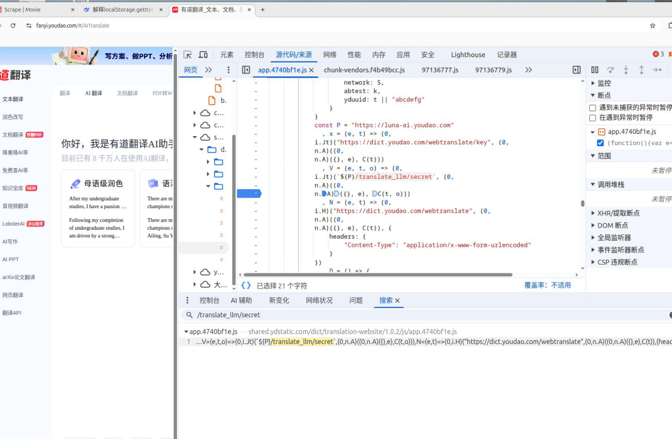Click the horizontal code scrollbar
This screenshot has height=439, width=672.
click(x=378, y=275)
